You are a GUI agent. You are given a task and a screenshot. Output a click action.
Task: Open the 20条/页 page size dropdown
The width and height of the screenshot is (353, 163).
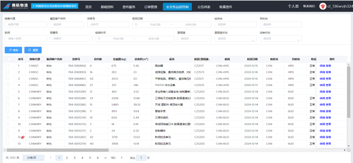coord(33,157)
